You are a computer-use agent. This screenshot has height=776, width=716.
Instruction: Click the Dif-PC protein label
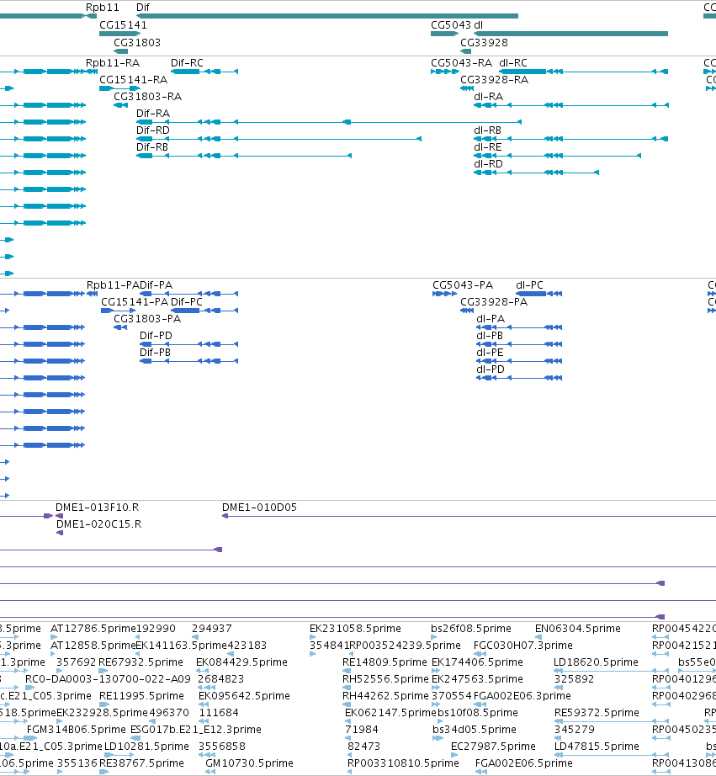[187, 302]
